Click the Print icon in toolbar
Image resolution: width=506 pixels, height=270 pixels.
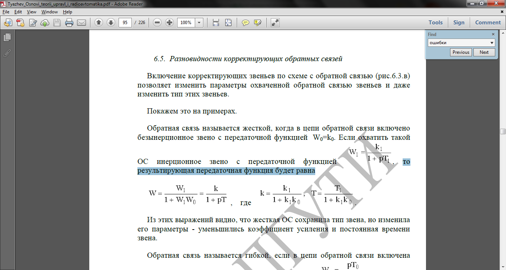pyautogui.click(x=69, y=23)
